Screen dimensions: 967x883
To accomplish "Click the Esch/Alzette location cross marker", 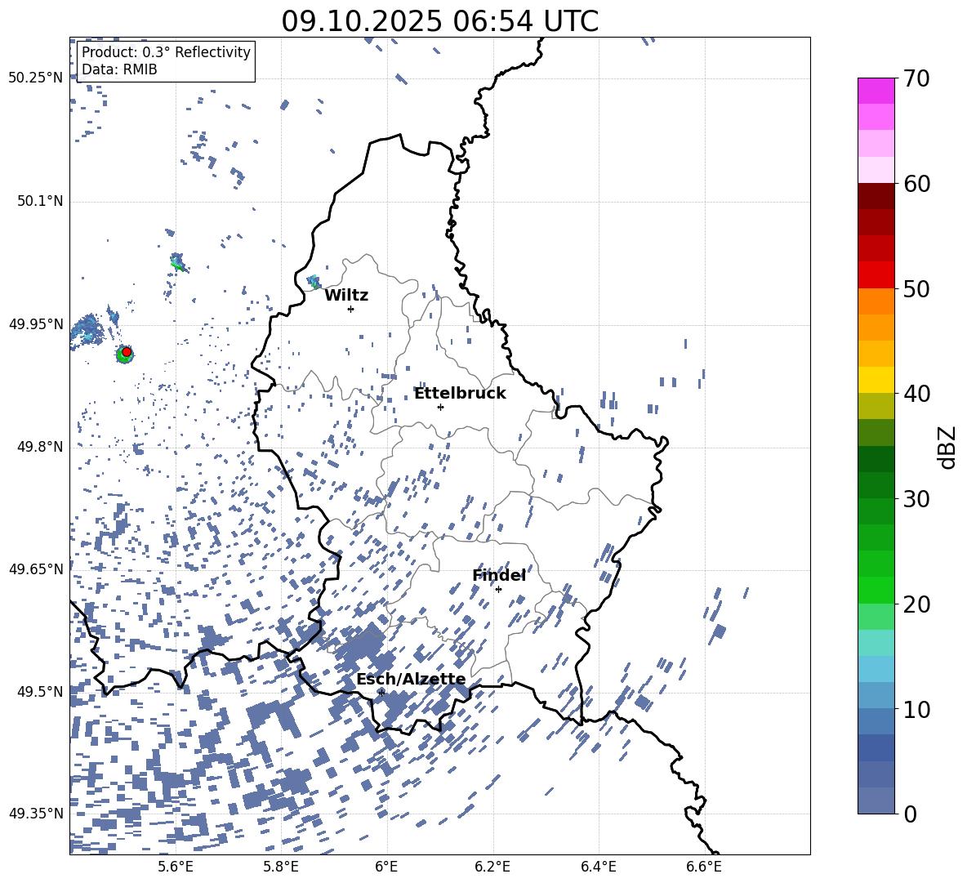I will pyautogui.click(x=381, y=692).
